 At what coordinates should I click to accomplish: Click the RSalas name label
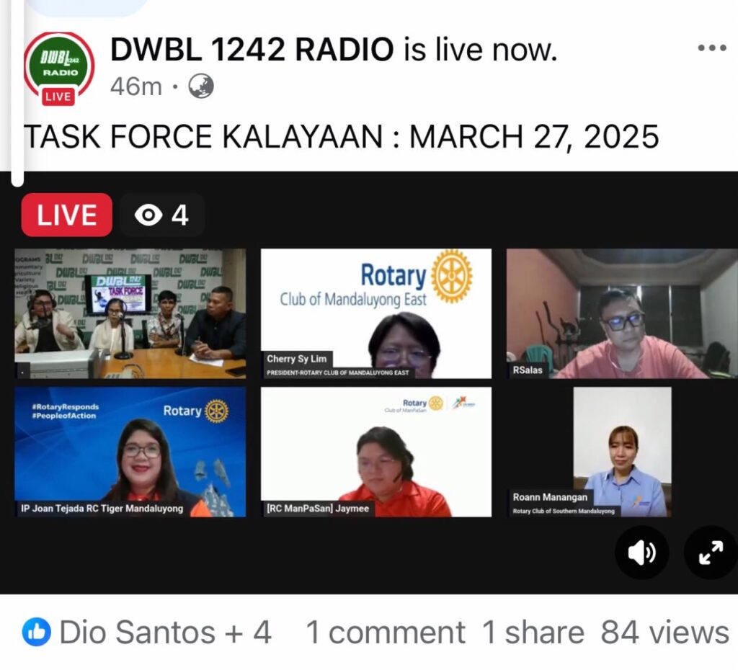click(528, 370)
